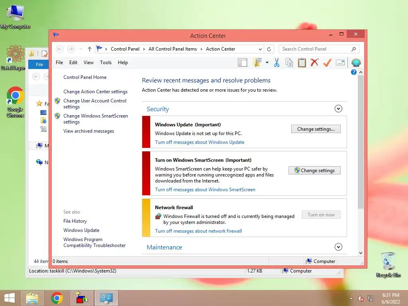Click the scrollbar down arrow
Image resolution: width=408 pixels, height=306 pixels.
click(361, 253)
